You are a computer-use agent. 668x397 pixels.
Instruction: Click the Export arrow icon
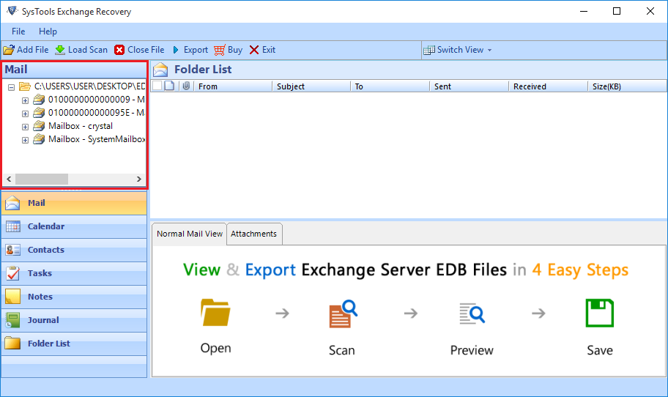pos(176,50)
